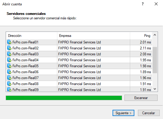163x119 pixels.
Task: Click the 1.89 ms ping value
Action: coord(145,72)
